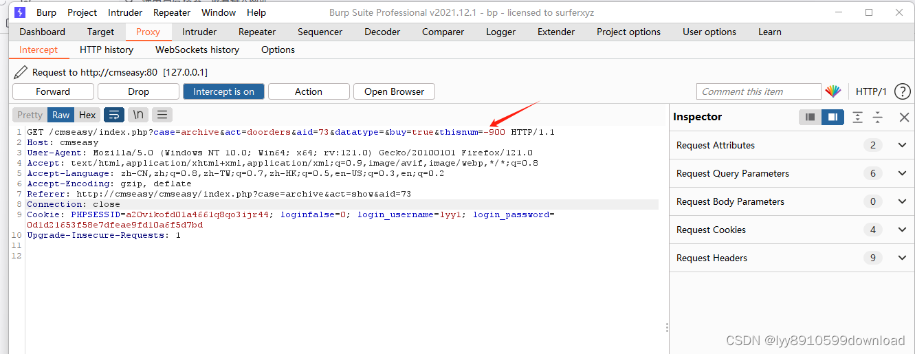Open the Help menu
The image size is (915, 354).
(256, 12)
